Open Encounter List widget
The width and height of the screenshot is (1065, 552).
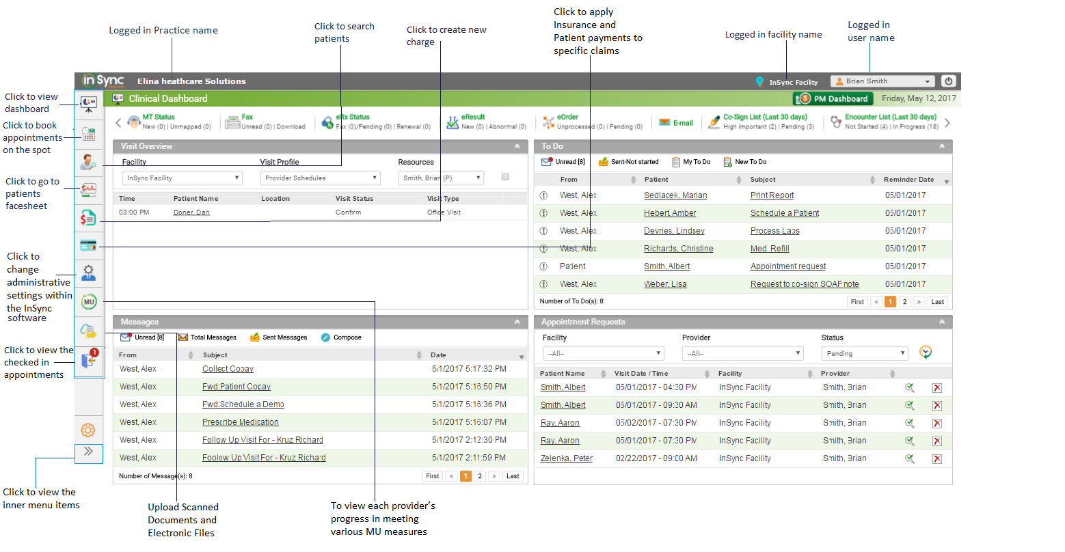(x=885, y=122)
